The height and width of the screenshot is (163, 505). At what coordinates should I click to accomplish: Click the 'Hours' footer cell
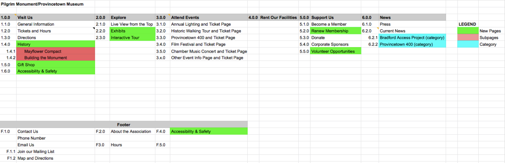click(x=132, y=145)
